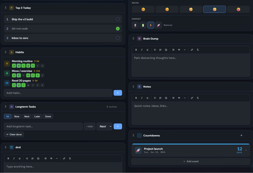Click the Project launch rocket icon

(x=138, y=150)
